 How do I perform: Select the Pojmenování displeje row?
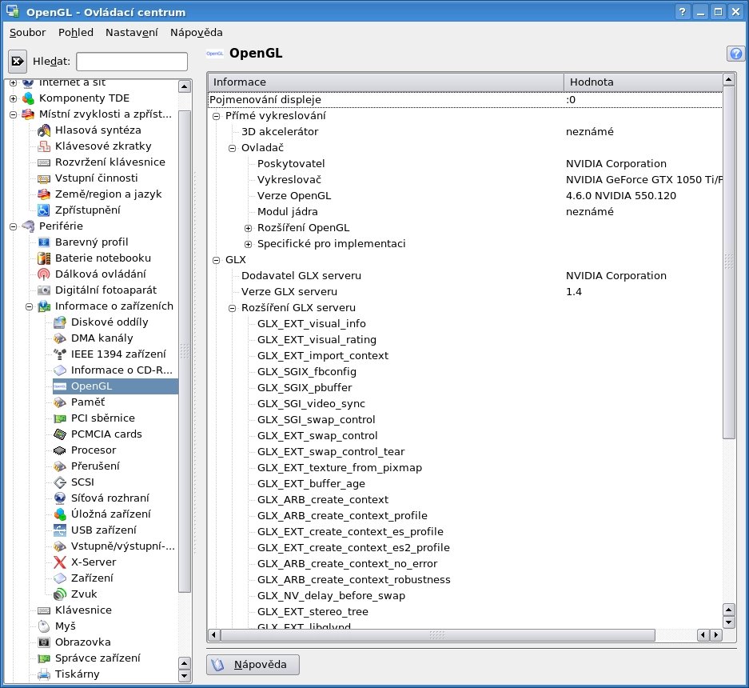(465, 100)
